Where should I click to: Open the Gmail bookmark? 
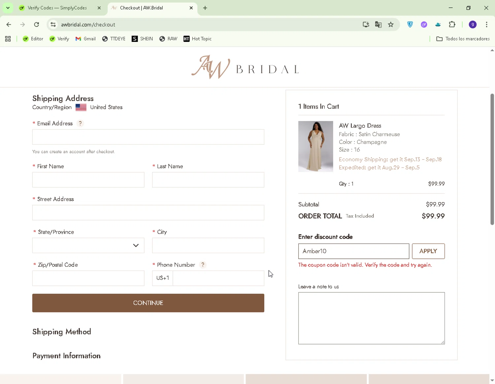85,39
